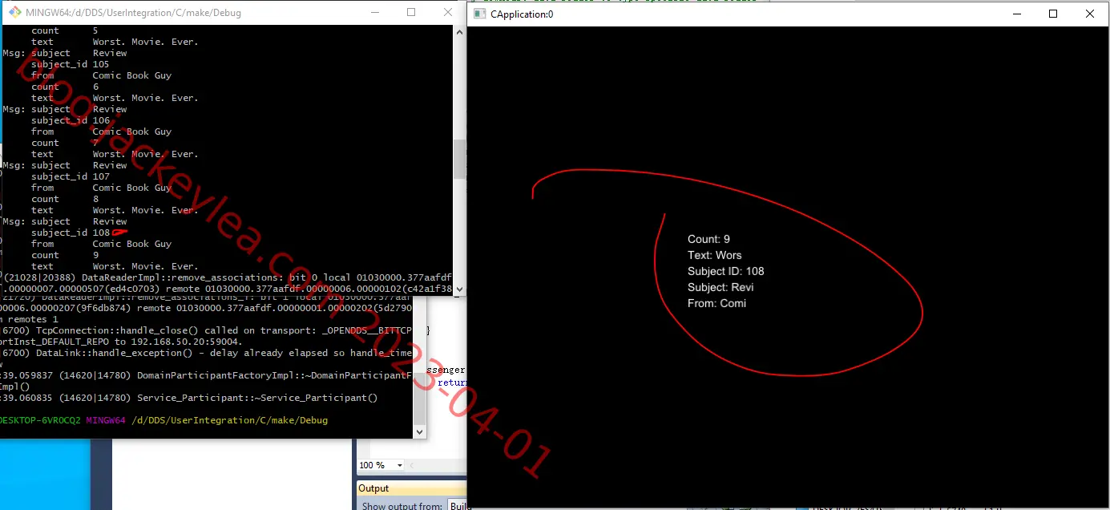Open the 100 % zoom dropdown
This screenshot has height=510, width=1110.
[400, 465]
